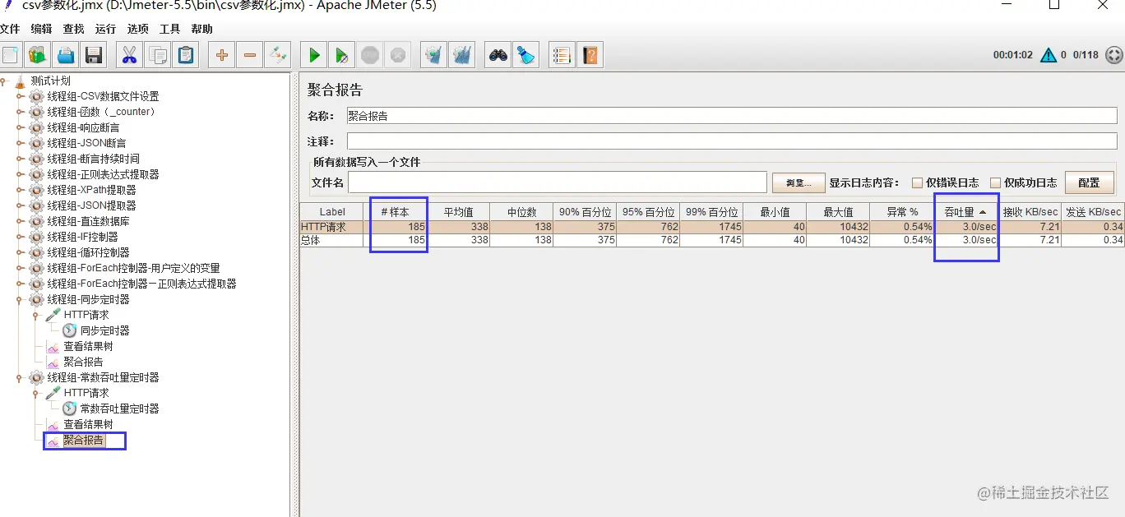
Task: Expand 线程组-直连数据库 node
Action: tap(21, 221)
